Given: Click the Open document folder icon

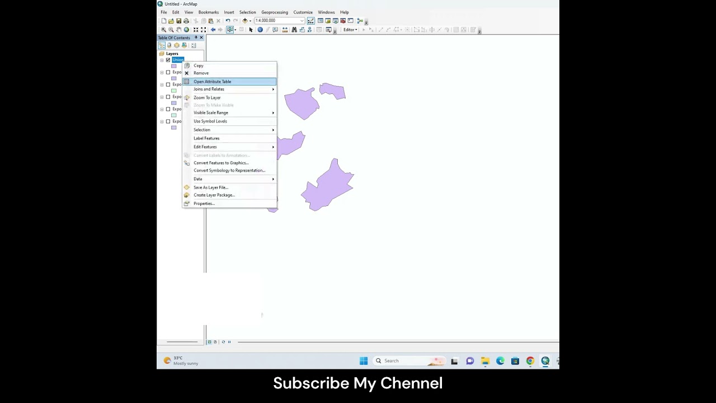Looking at the screenshot, I should 171,21.
